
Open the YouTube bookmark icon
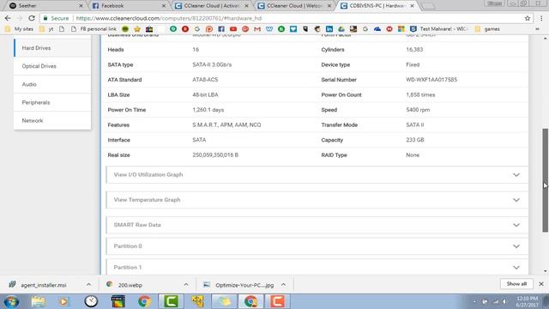point(233,29)
